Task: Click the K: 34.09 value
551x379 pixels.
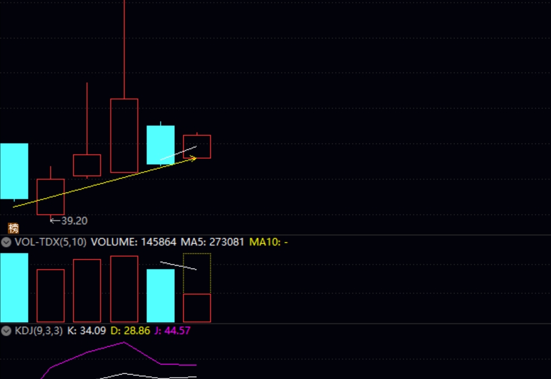Action: [x=86, y=331]
